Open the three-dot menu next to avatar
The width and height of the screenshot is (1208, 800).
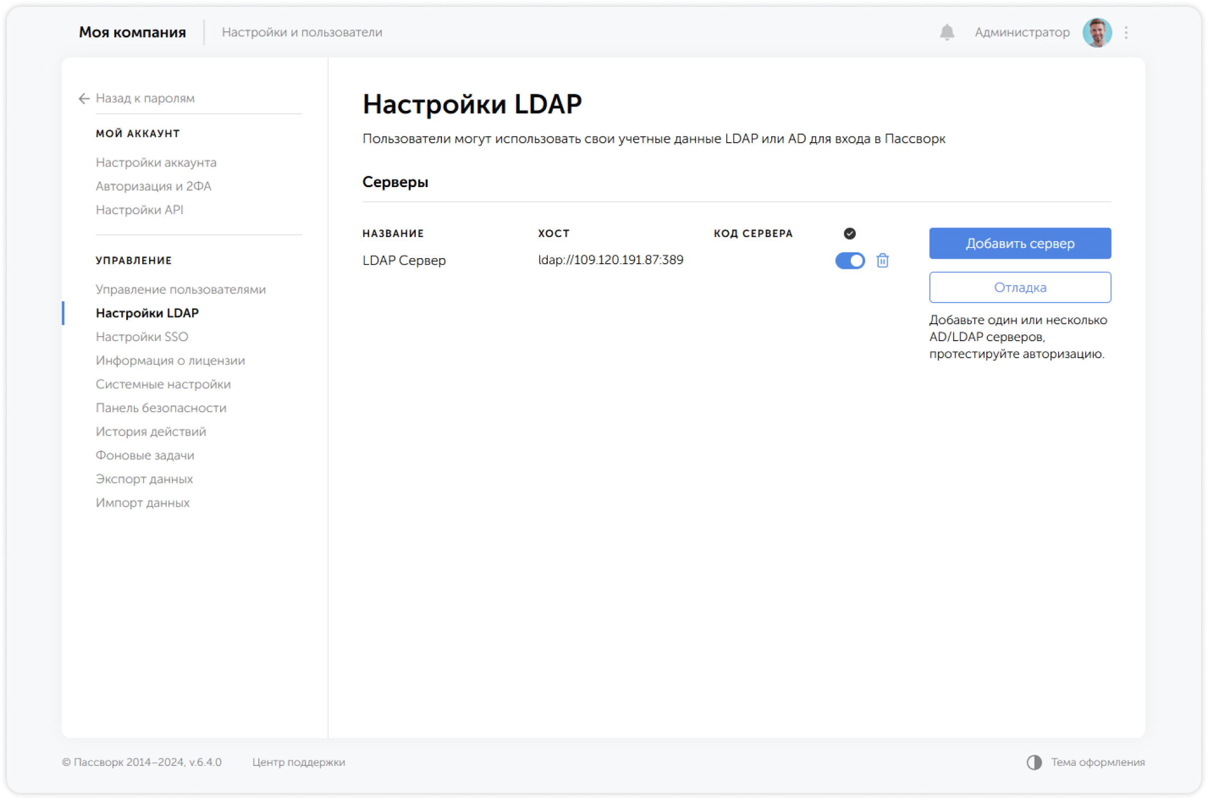pos(1126,32)
